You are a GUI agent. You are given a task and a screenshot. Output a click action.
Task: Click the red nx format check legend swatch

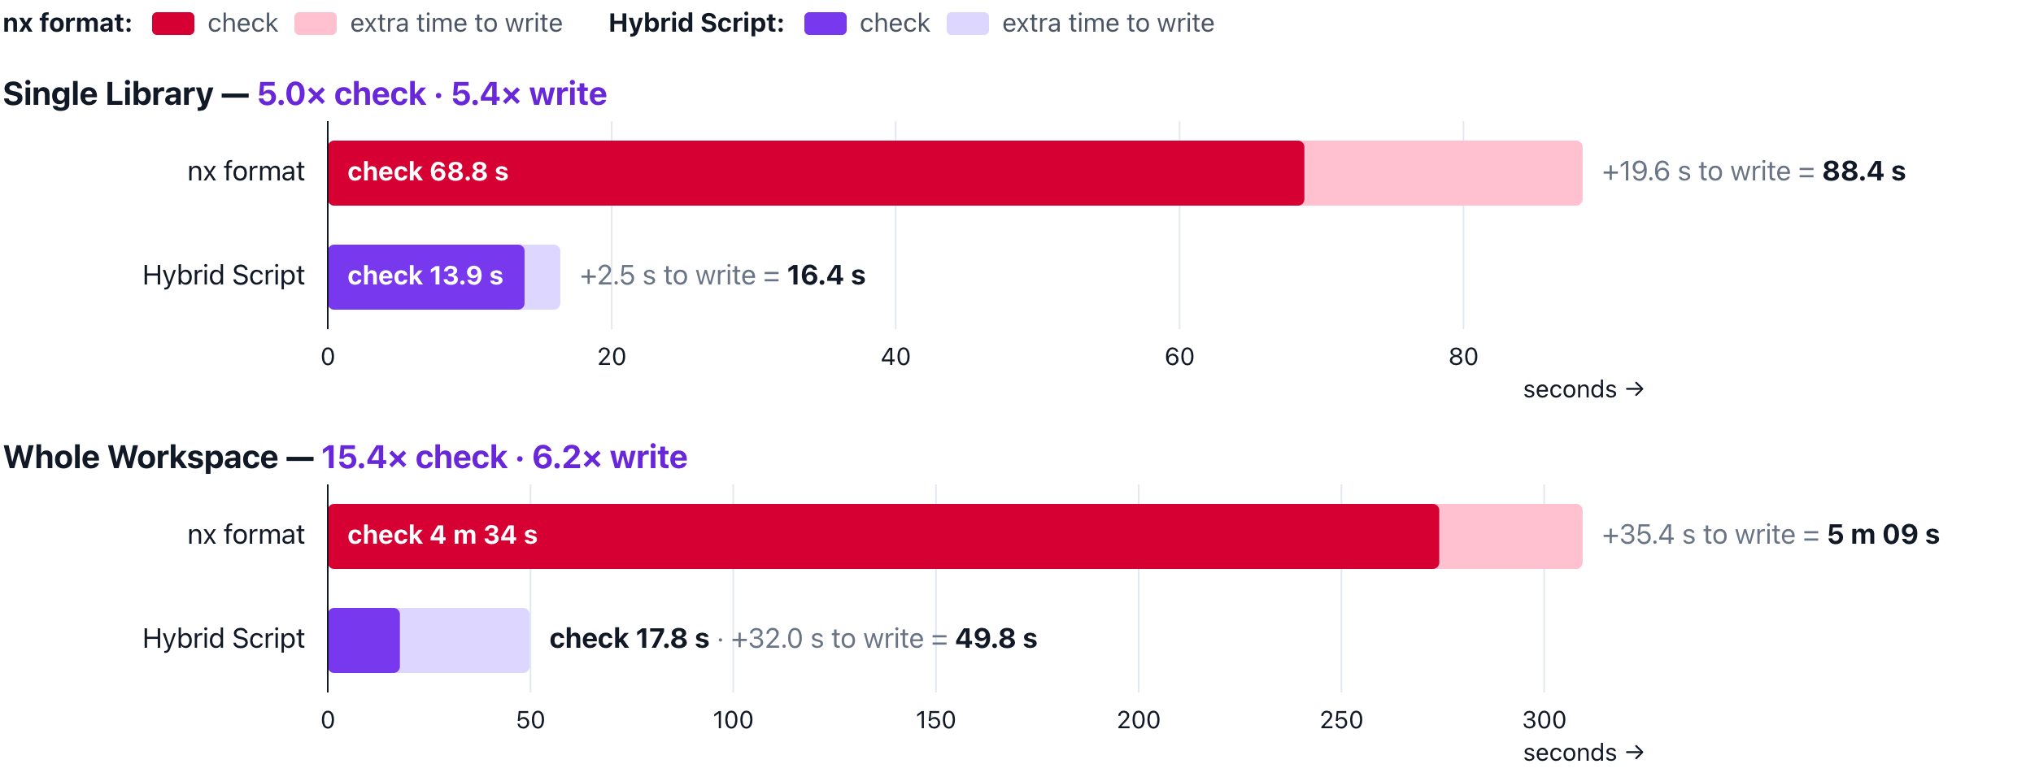tap(173, 24)
